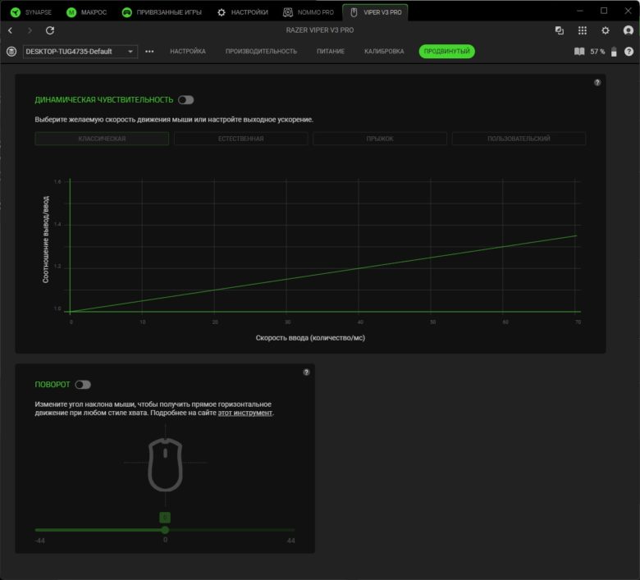Open the этот инструмент link

click(x=245, y=413)
